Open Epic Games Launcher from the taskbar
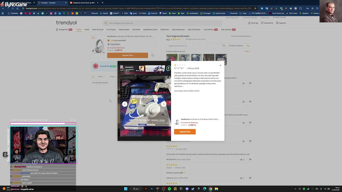Image resolution: width=342 pixels, height=192 pixels. pyautogui.click(x=199, y=189)
